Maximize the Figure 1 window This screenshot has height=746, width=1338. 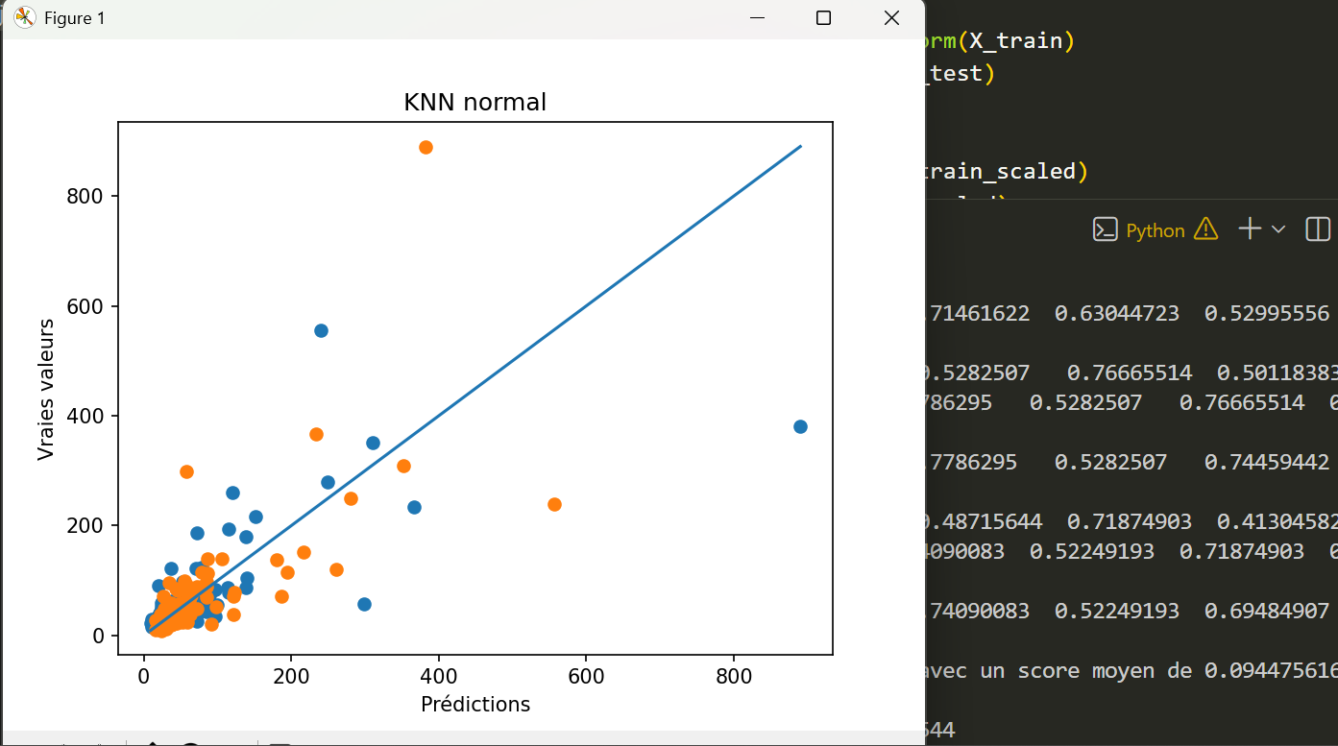(x=823, y=18)
